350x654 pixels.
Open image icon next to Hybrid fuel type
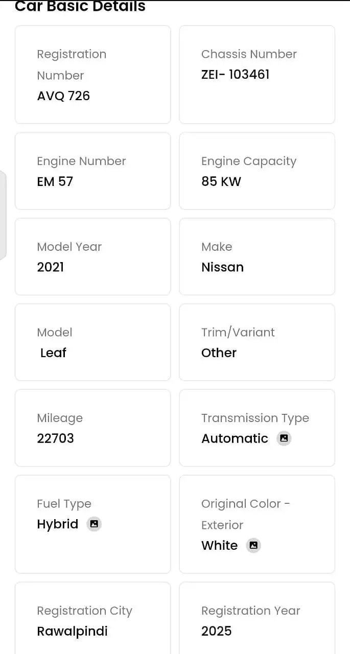(94, 524)
